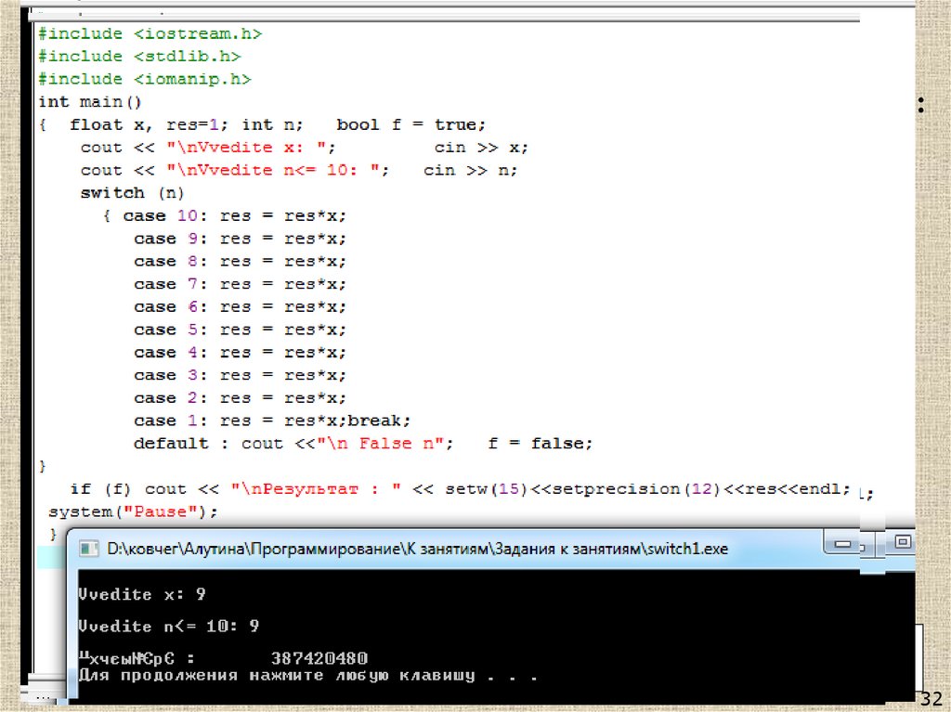The width and height of the screenshot is (951, 712).
Task: Open the console window system menu icon
Action: 89,550
